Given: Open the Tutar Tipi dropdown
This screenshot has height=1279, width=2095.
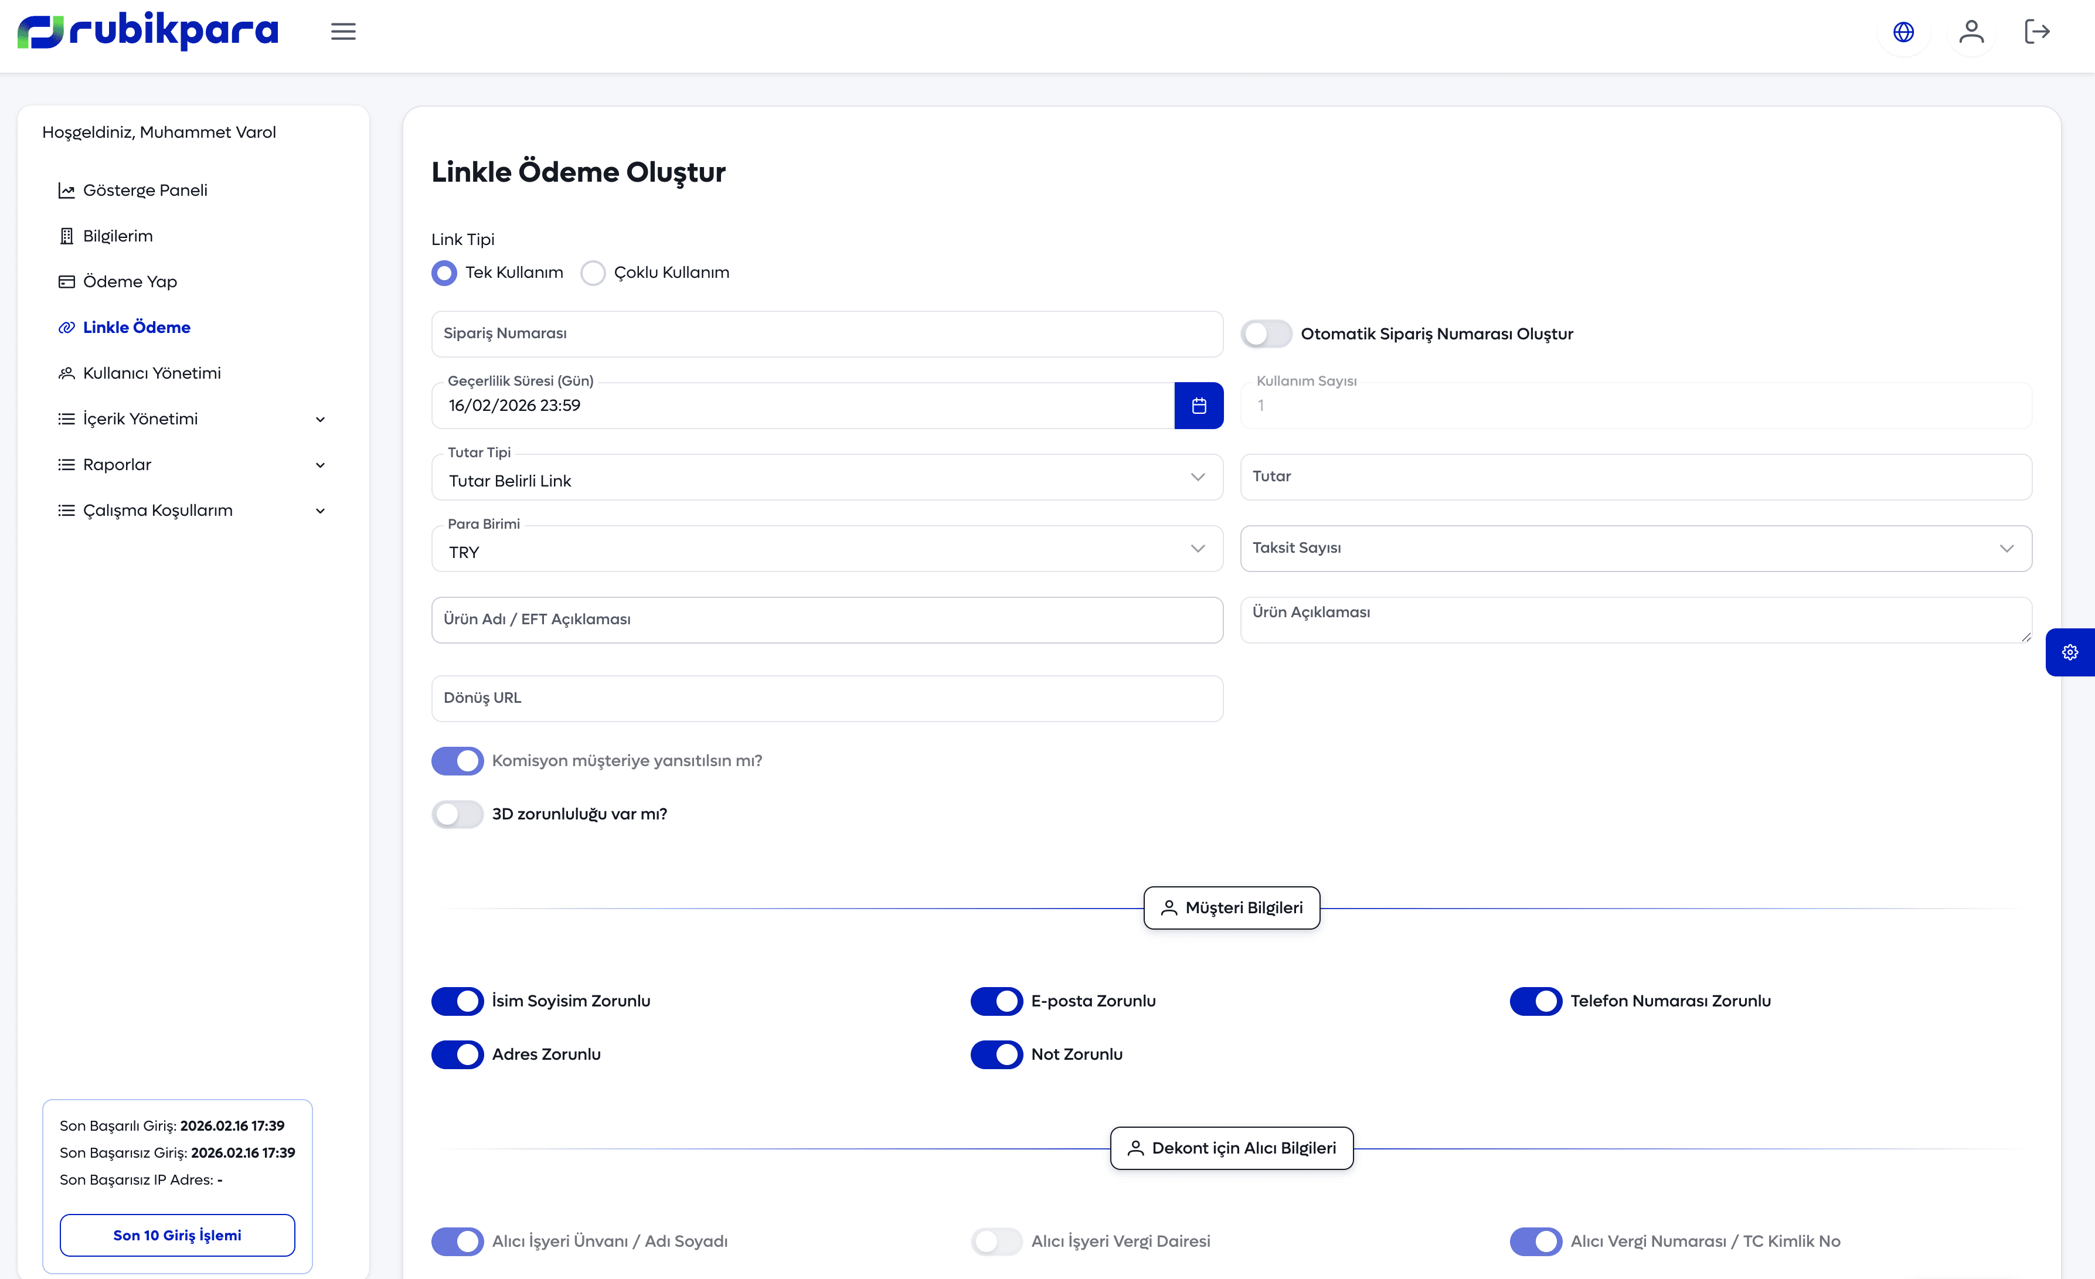Looking at the screenshot, I should (827, 478).
